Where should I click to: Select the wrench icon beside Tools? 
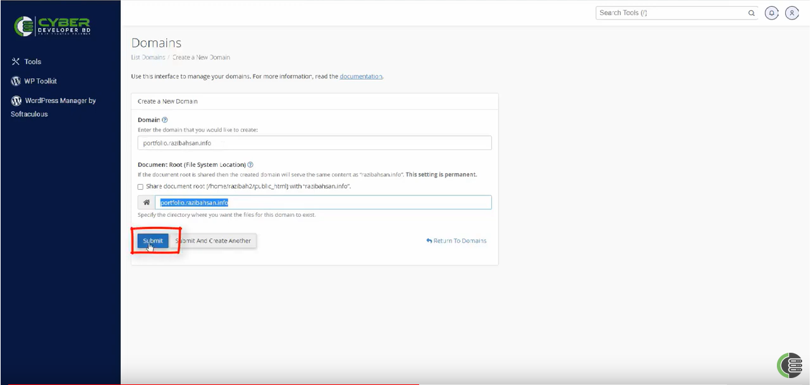15,61
